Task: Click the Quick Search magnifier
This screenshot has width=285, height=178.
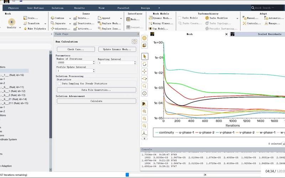Action: [x=253, y=8]
